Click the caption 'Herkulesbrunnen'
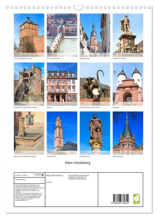157x218 pixels. point(85,156)
